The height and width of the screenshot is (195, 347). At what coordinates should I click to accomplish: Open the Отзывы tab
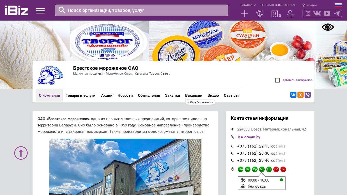231,95
